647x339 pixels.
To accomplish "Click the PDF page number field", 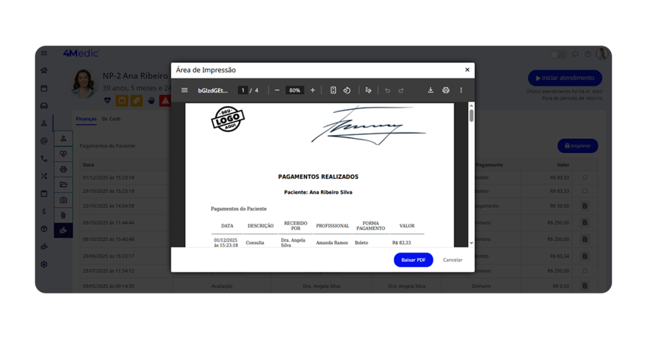I will click(x=243, y=90).
